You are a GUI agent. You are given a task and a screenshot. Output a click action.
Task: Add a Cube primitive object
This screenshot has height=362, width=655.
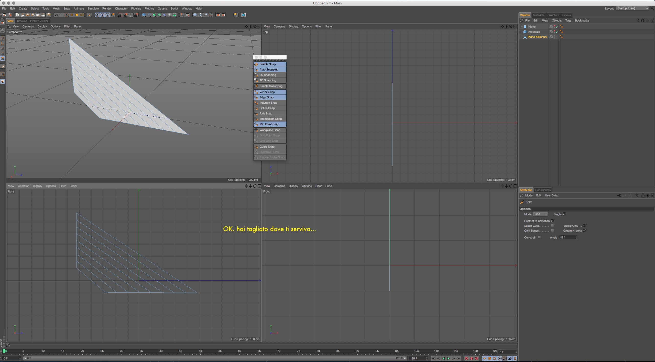pyautogui.click(x=144, y=15)
